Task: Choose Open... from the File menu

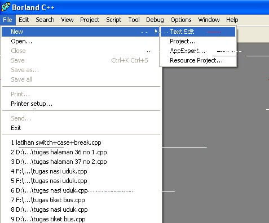Action: click(x=81, y=41)
